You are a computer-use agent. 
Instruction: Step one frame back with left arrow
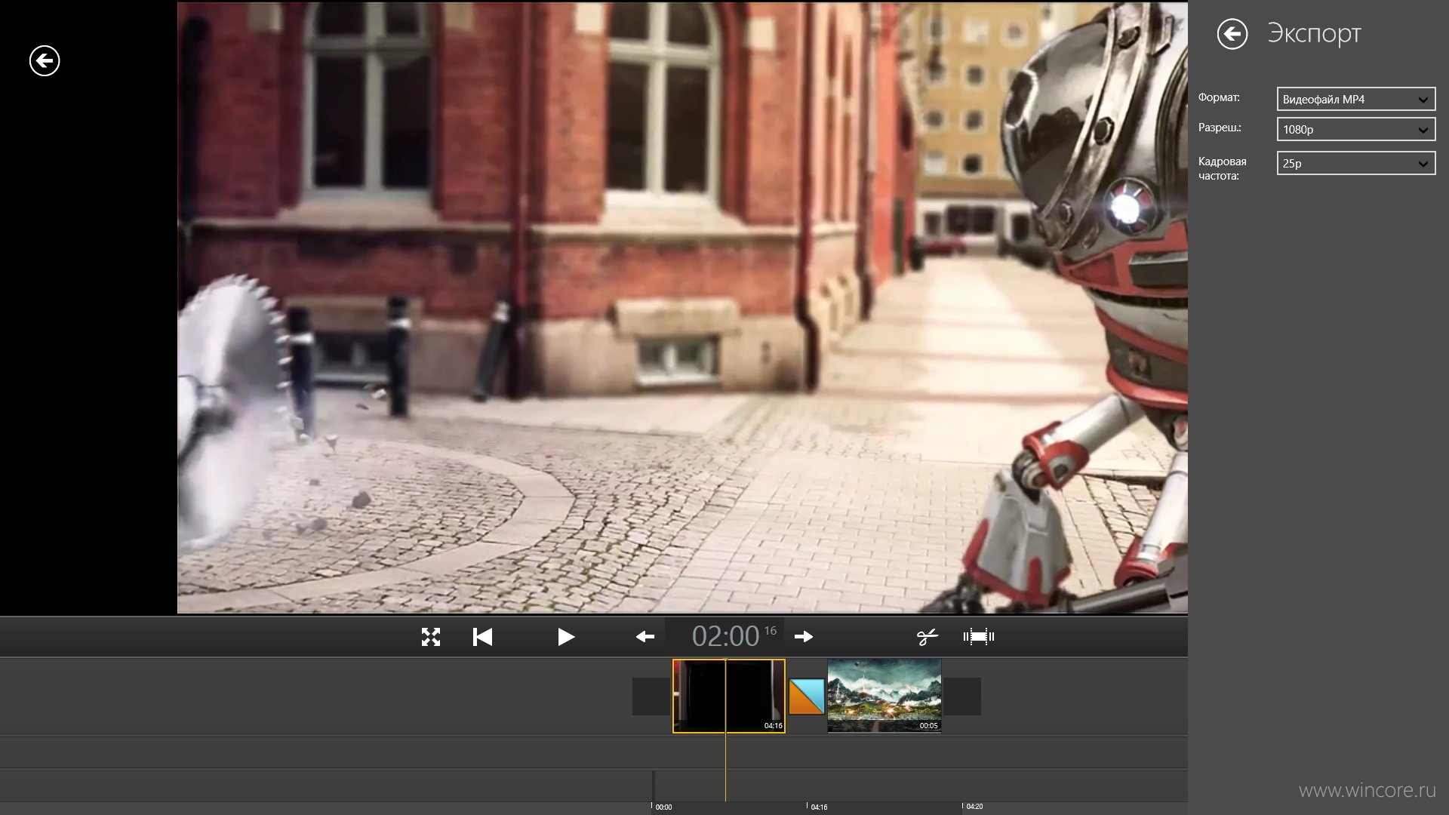(x=645, y=637)
